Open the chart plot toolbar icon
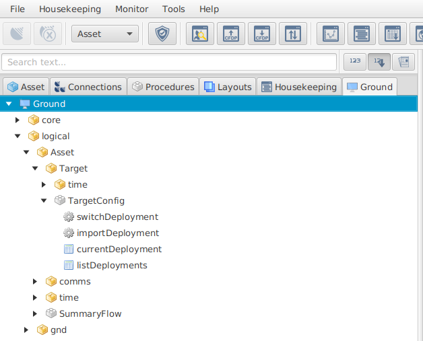 (331, 34)
